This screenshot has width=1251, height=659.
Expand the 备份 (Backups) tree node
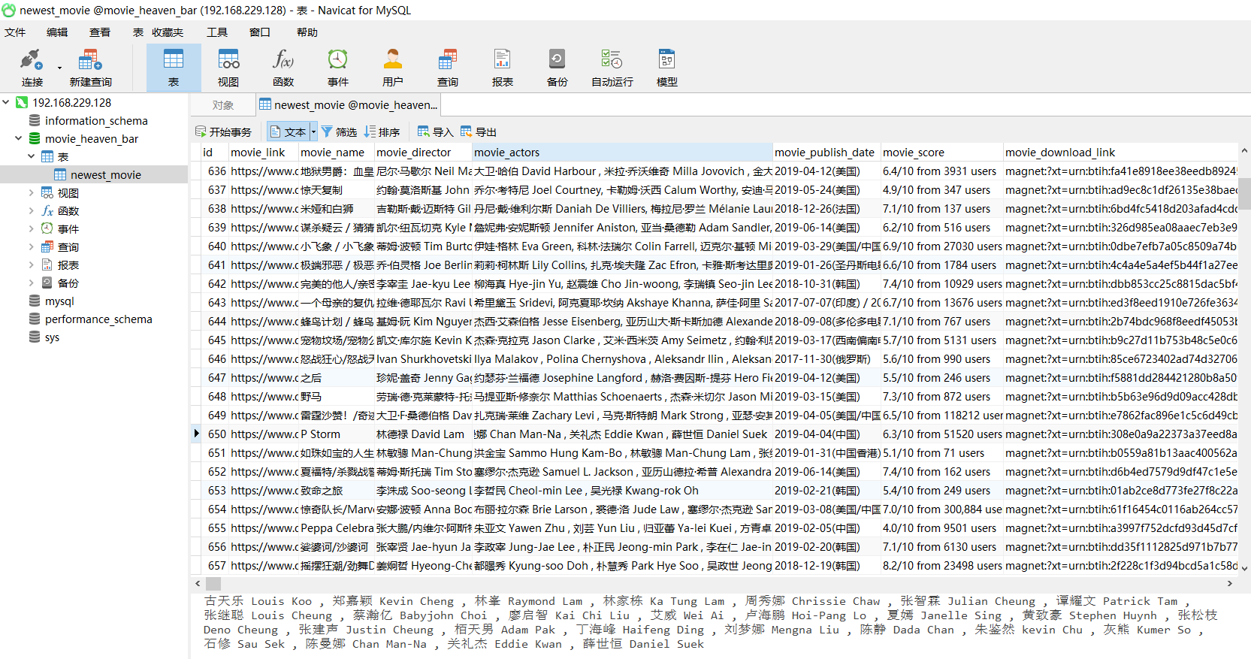click(31, 283)
